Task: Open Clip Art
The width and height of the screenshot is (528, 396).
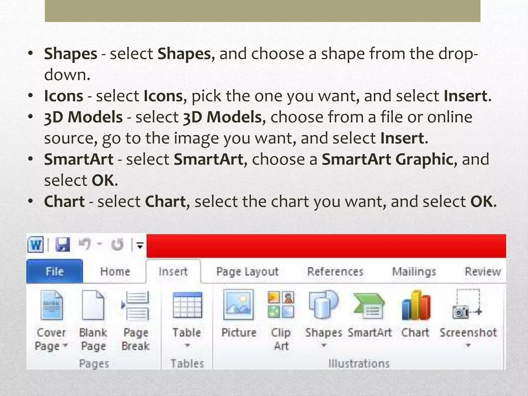Action: pyautogui.click(x=281, y=305)
